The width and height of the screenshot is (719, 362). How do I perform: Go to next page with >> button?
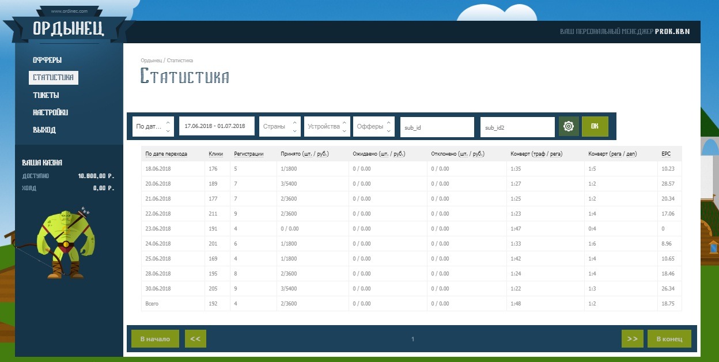pyautogui.click(x=632, y=339)
